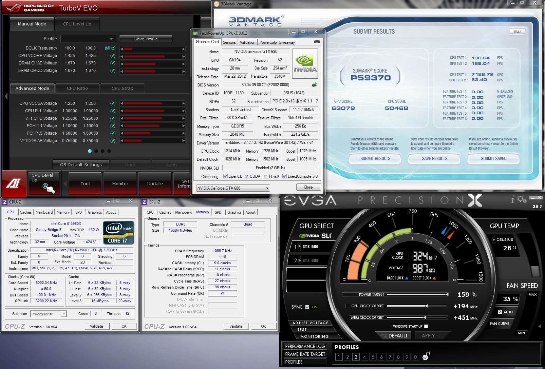
Task: Click OS Default Settings button
Action: 81,164
